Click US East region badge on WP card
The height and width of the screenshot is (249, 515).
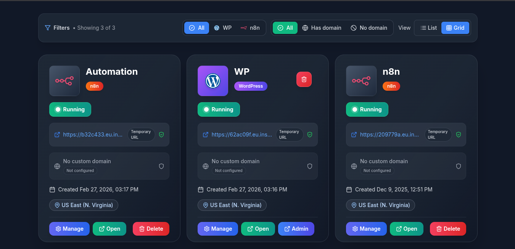232,205
